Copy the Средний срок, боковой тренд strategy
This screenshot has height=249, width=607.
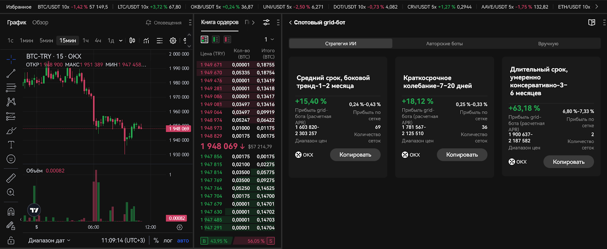click(x=355, y=154)
